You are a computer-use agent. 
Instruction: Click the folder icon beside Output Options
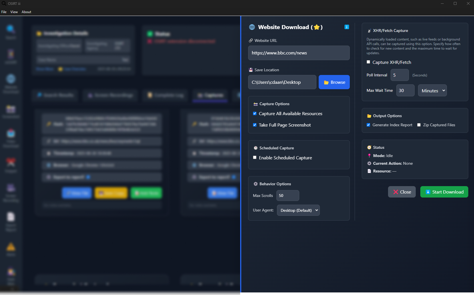pos(369,116)
